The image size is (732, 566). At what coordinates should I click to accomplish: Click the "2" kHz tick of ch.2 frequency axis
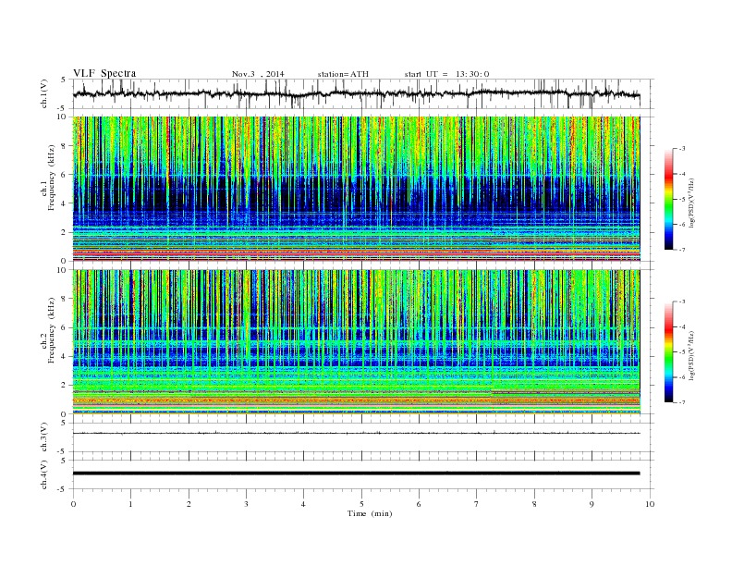(x=64, y=386)
